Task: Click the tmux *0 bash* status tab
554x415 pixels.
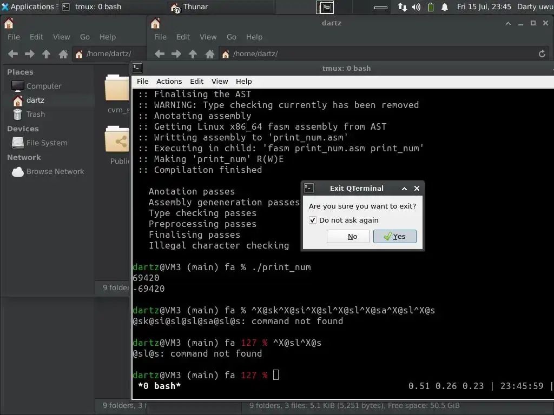Action: [x=159, y=386]
